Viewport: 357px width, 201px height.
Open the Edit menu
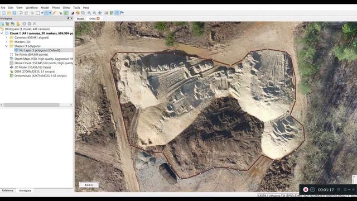point(11,8)
